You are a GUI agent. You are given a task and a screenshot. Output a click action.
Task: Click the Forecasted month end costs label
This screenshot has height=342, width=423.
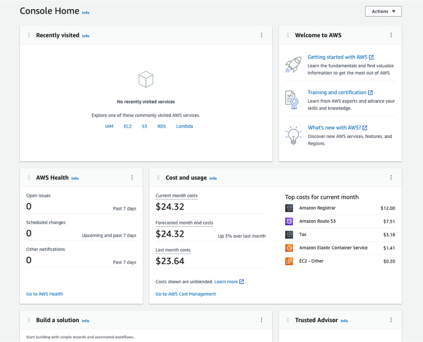[184, 223]
